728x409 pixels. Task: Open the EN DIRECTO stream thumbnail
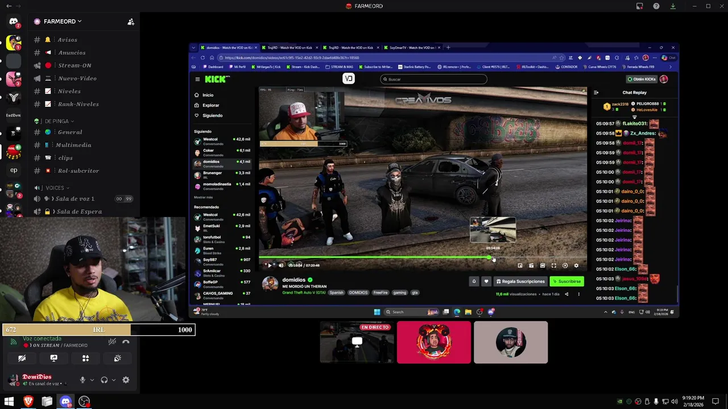pyautogui.click(x=357, y=342)
